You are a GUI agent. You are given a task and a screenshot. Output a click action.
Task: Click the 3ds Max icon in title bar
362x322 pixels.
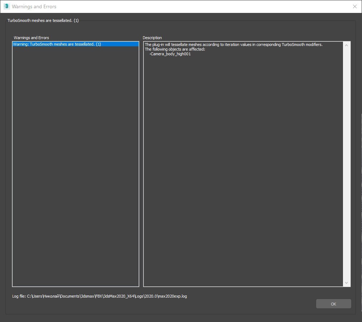(x=6, y=6)
